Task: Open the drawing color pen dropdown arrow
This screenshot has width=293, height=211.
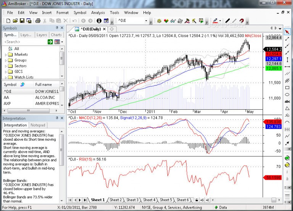Action: pos(220,21)
